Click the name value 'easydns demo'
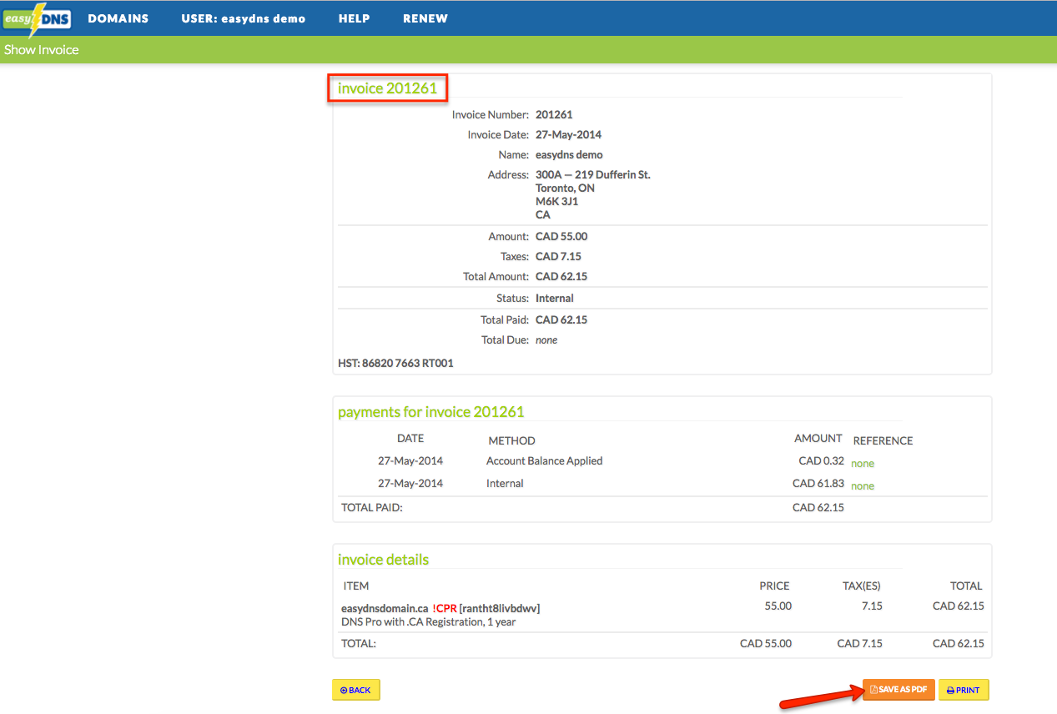Viewport: 1057px width, 714px height. 569,154
